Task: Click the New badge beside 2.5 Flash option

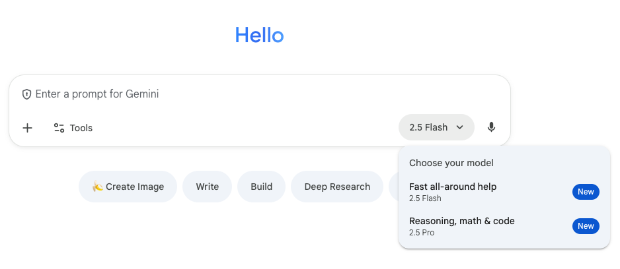Action: coord(586,192)
